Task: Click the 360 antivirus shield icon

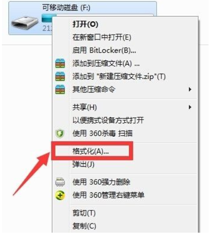Action: [60, 133]
